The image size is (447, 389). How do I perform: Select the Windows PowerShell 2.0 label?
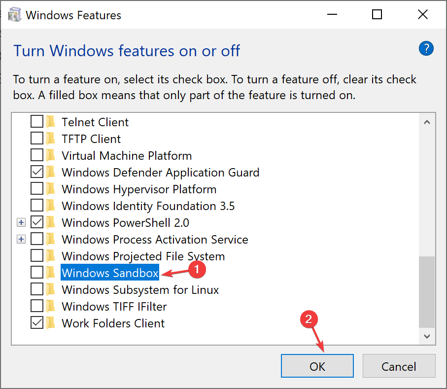(126, 223)
